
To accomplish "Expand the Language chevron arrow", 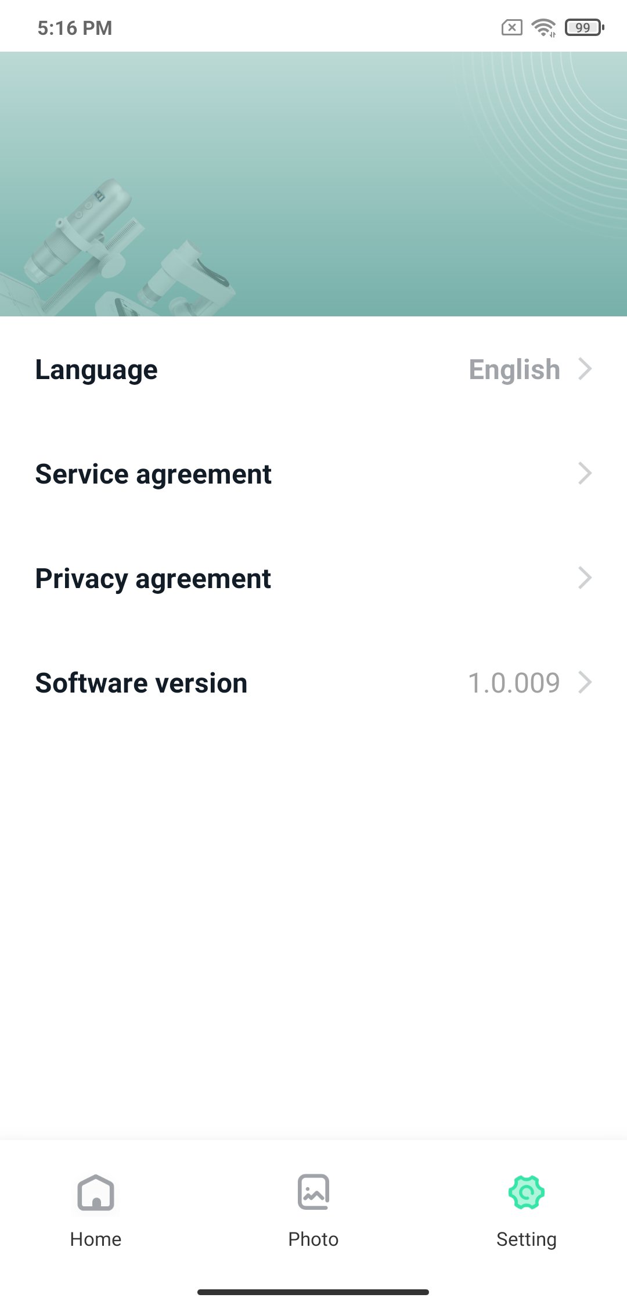I will [585, 369].
